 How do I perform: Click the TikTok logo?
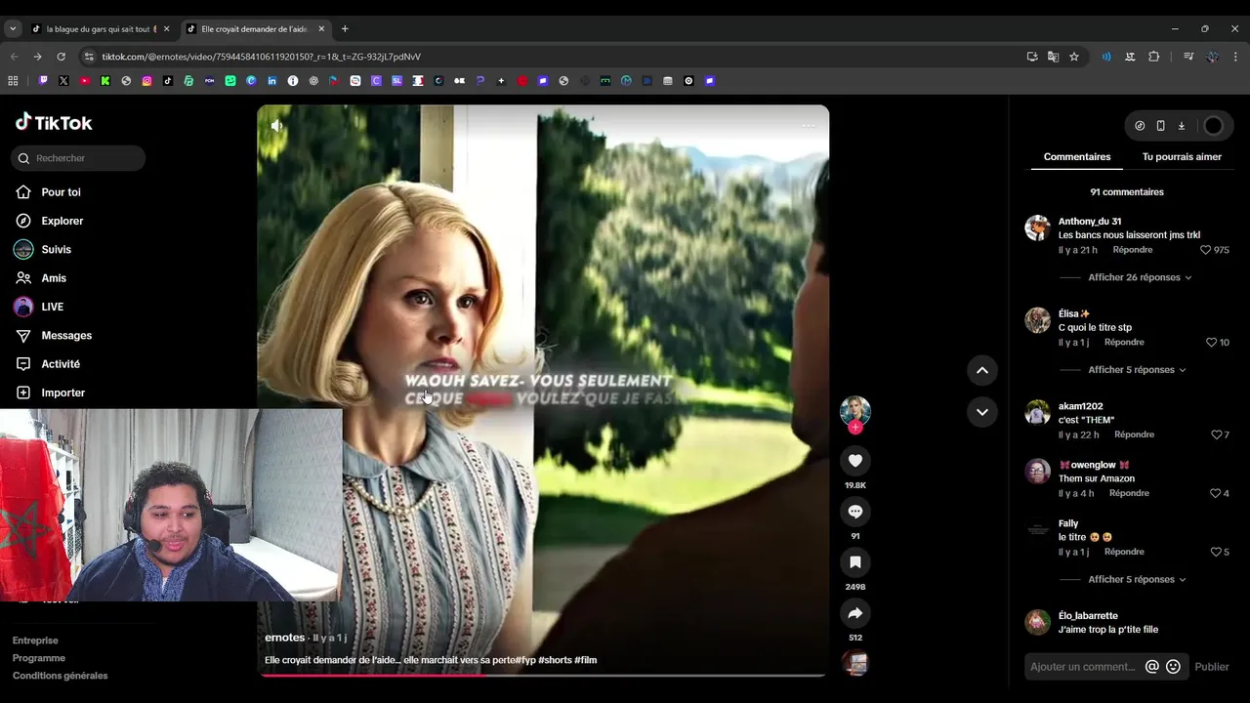pos(54,122)
